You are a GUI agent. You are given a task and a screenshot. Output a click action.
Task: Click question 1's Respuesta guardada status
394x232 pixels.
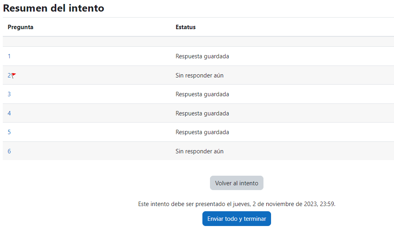202,56
